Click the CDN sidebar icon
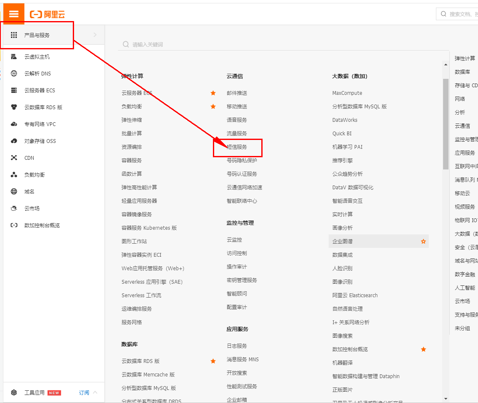The width and height of the screenshot is (478, 403). click(14, 158)
